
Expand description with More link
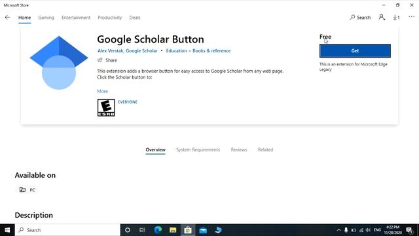pyautogui.click(x=102, y=91)
